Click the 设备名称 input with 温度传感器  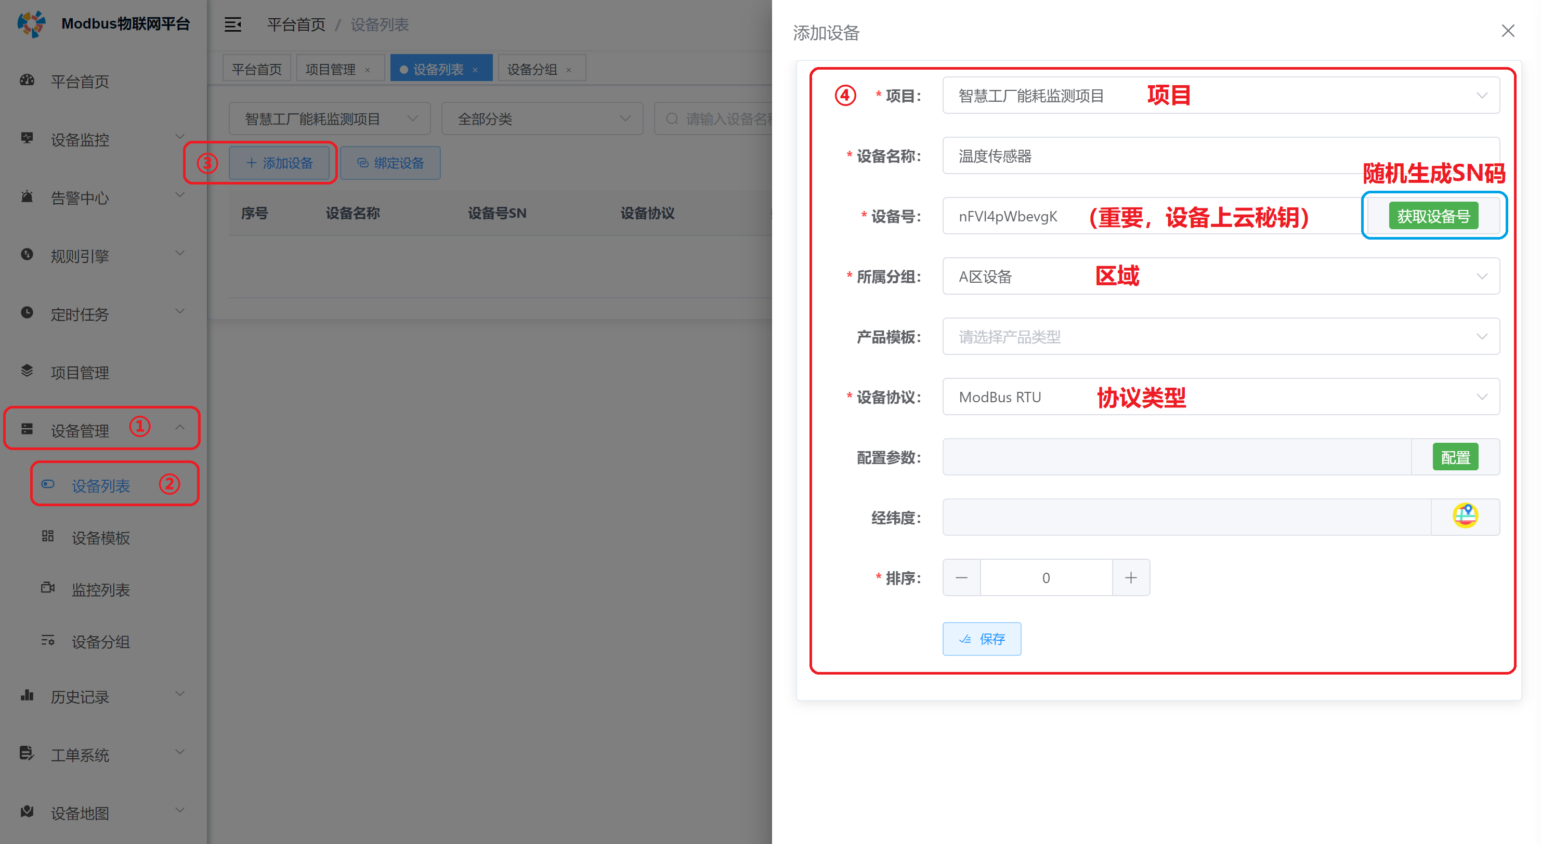(1221, 155)
